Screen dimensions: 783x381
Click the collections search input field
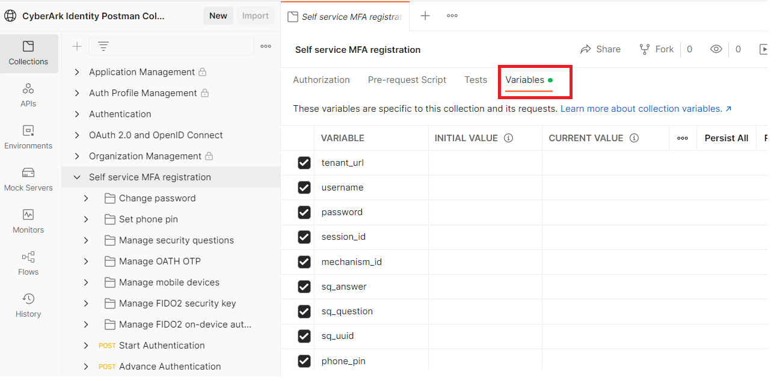click(x=171, y=46)
